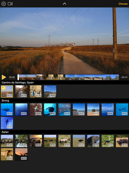Jump to the mountain segment in timeline
Viewport: 129px width, 173px height.
(111, 77)
